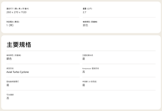Click the 氣旋技術 cyclone technology label
The width and height of the screenshot is (162, 111).
point(10,69)
